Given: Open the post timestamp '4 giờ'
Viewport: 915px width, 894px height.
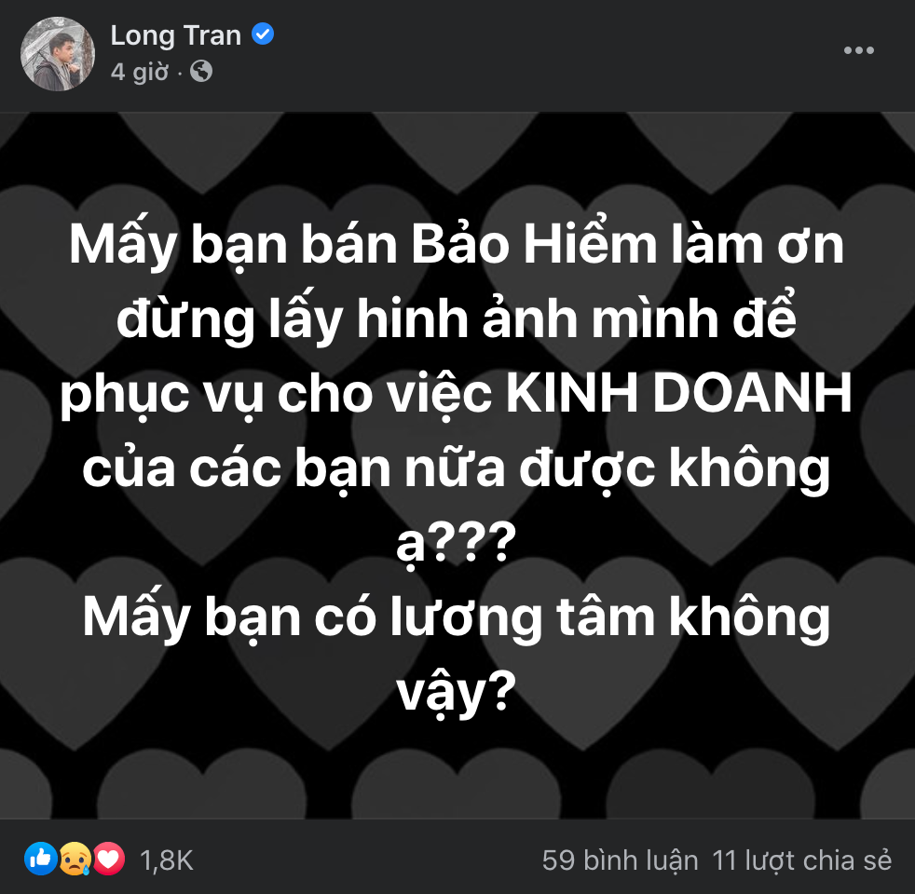Looking at the screenshot, I should (x=140, y=73).
